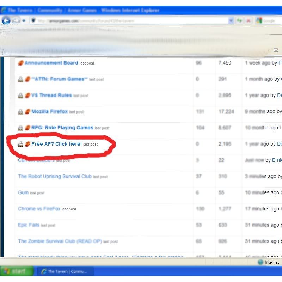Go back with the browser Back arrow
The width and height of the screenshot is (282, 282).
pyautogui.click(x=6, y=21)
